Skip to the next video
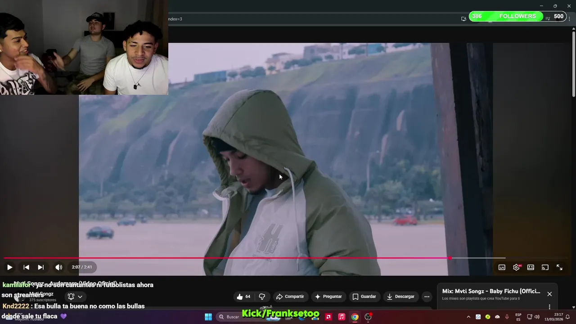The width and height of the screenshot is (576, 324). [40, 267]
